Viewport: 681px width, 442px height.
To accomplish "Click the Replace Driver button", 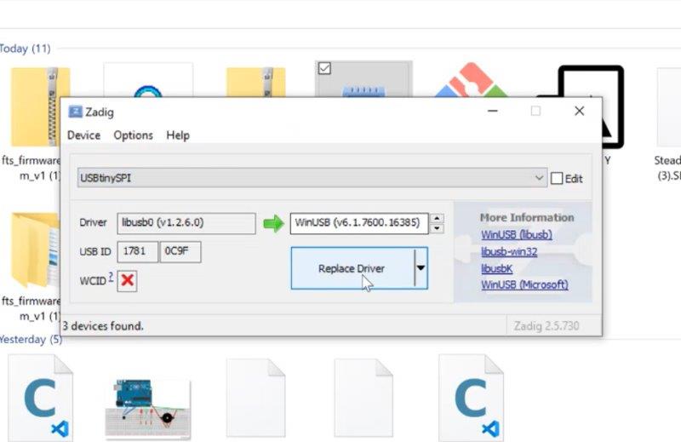I will click(x=352, y=268).
